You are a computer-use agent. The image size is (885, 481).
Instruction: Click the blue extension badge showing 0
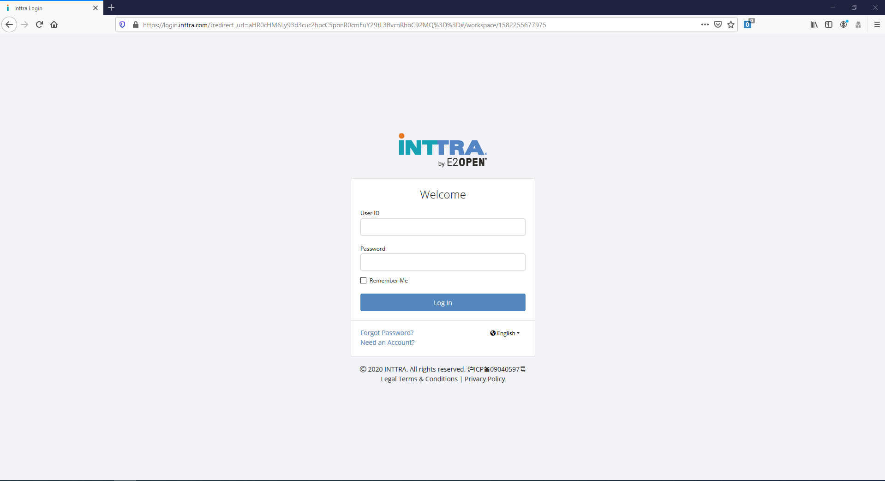pyautogui.click(x=748, y=24)
